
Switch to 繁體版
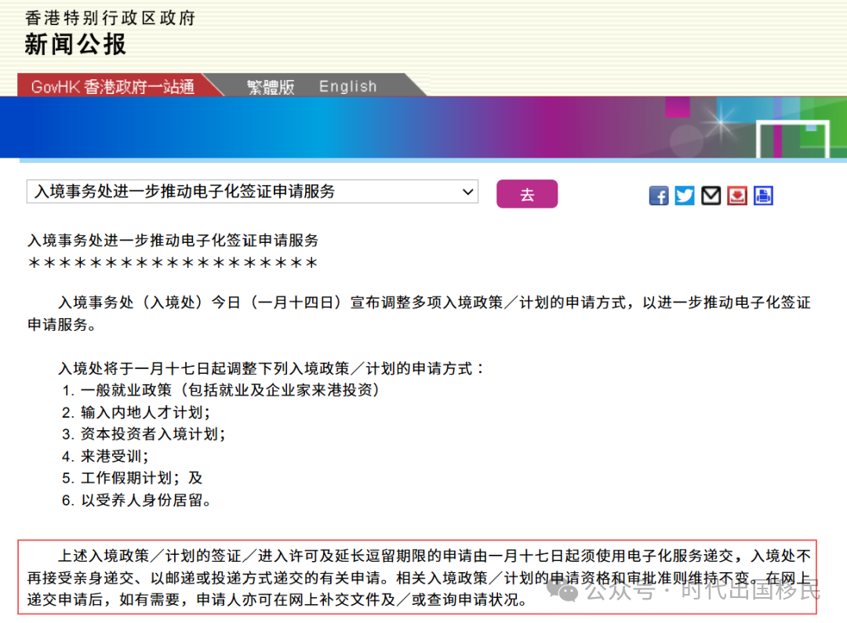271,86
